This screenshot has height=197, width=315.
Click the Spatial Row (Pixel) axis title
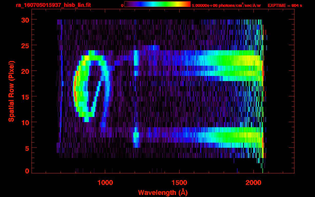point(12,91)
